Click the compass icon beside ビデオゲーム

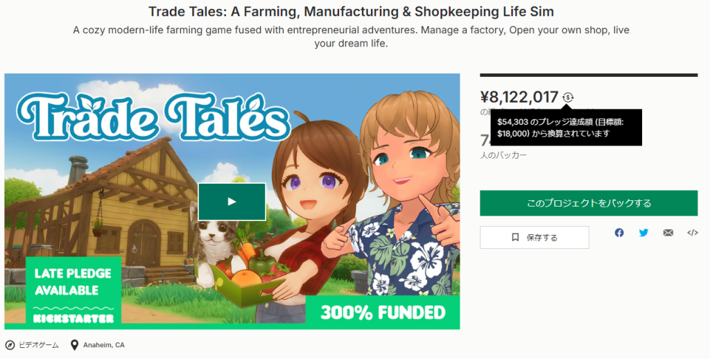tap(10, 344)
